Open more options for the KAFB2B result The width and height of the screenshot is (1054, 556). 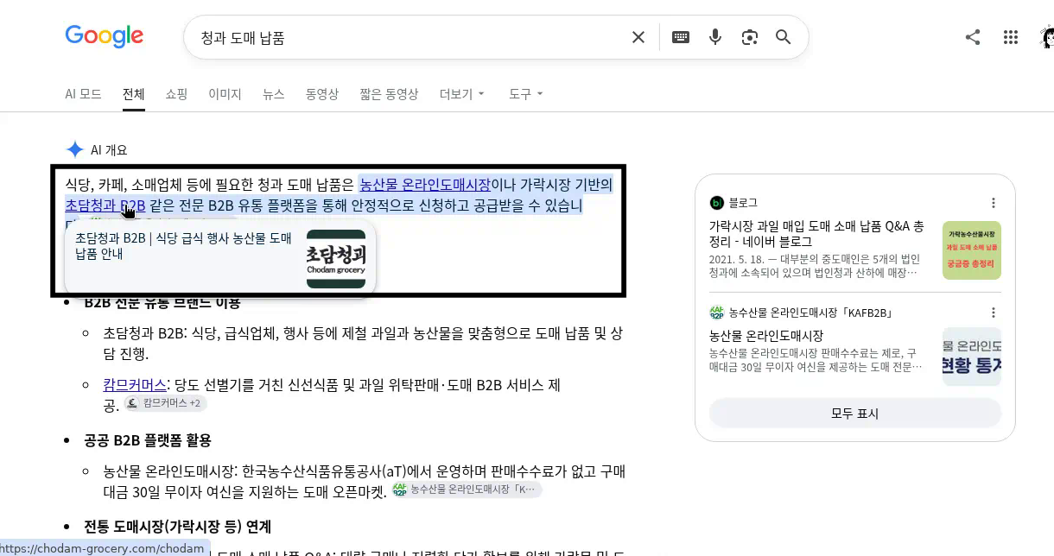click(x=994, y=313)
